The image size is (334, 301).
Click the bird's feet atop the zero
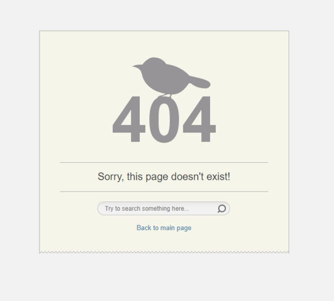pyautogui.click(x=165, y=96)
